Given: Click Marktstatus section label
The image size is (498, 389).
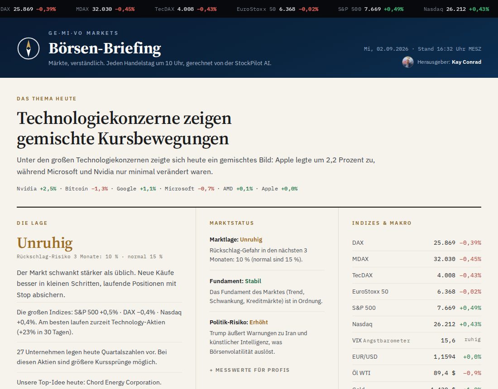Looking at the screenshot, I should 232,223.
